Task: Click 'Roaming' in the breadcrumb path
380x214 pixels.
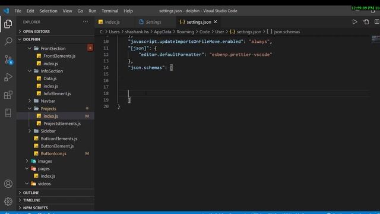Action: point(185,32)
